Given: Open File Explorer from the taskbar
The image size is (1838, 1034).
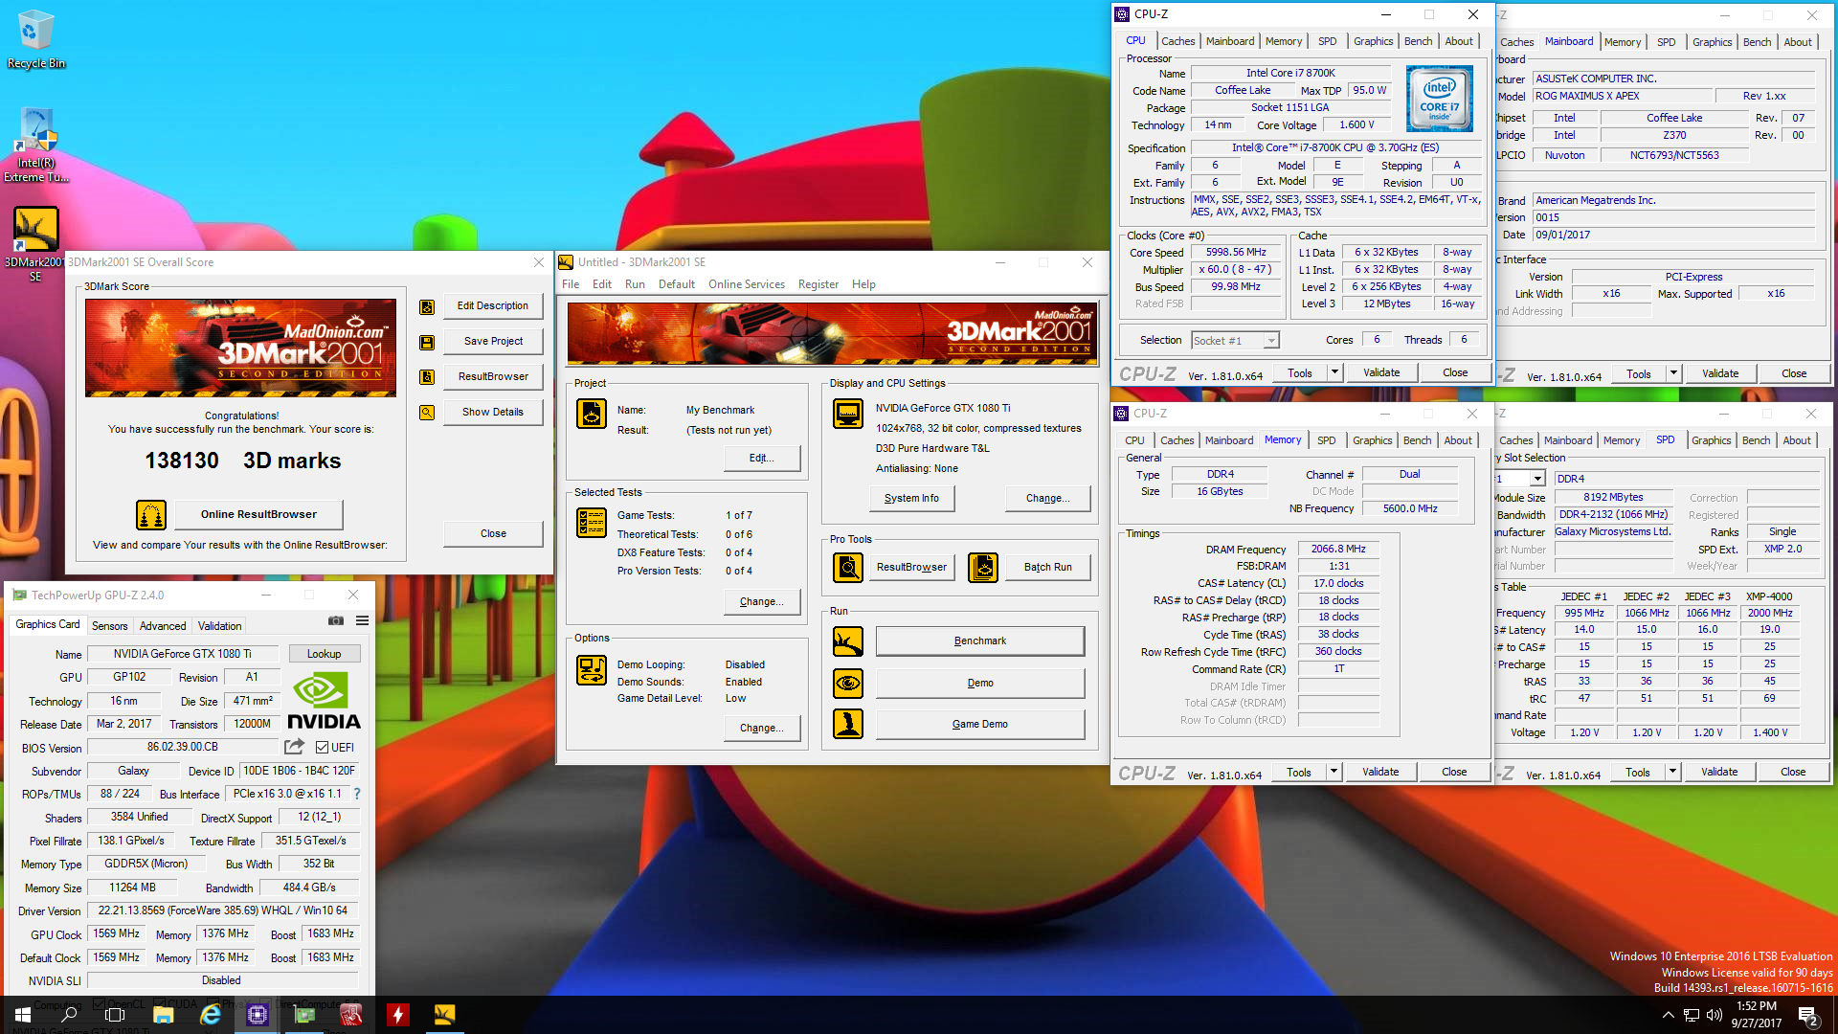Looking at the screenshot, I should [x=163, y=1015].
